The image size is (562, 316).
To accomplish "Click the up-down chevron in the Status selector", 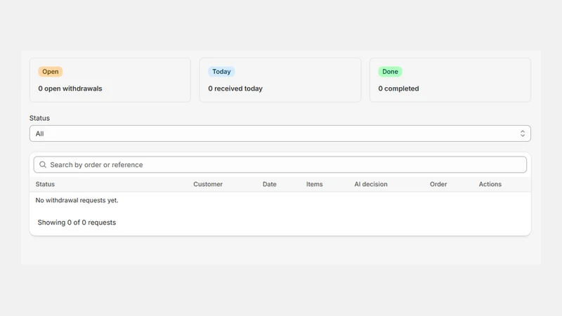I will [x=523, y=133].
